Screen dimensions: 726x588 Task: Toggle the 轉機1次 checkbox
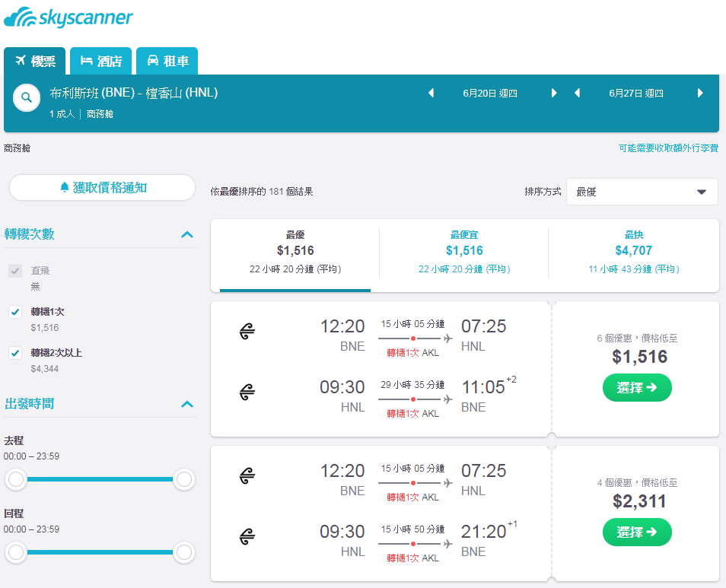click(15, 312)
